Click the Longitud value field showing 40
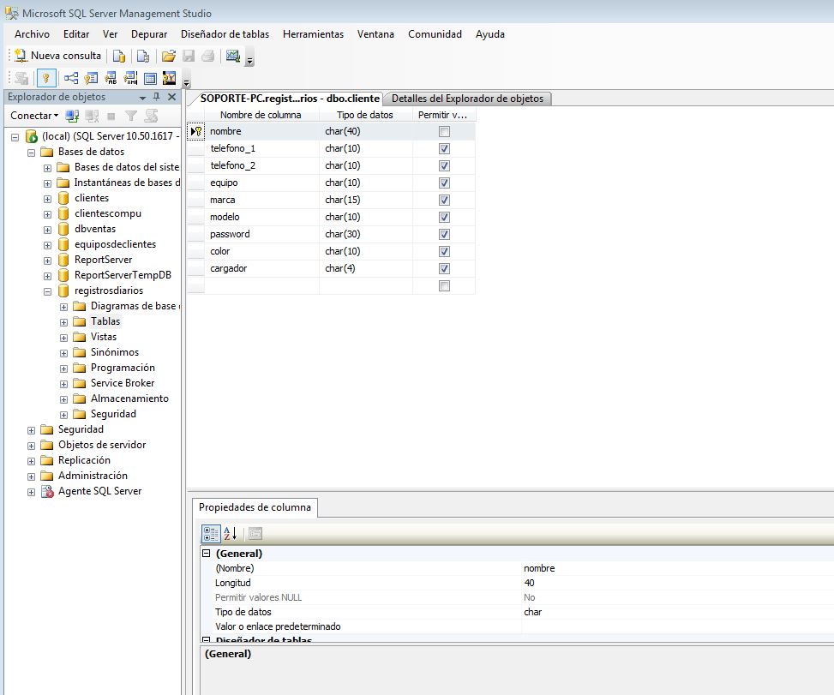This screenshot has width=834, height=695. [678, 583]
